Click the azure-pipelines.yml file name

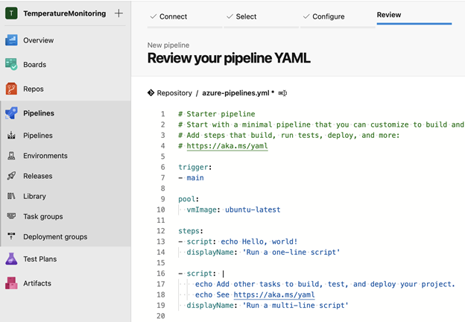pyautogui.click(x=235, y=93)
